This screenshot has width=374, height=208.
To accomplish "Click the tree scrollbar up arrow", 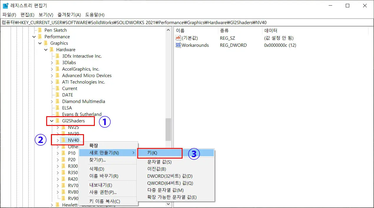I will tap(168, 30).
